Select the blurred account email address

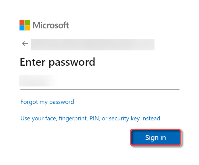tap(93, 45)
